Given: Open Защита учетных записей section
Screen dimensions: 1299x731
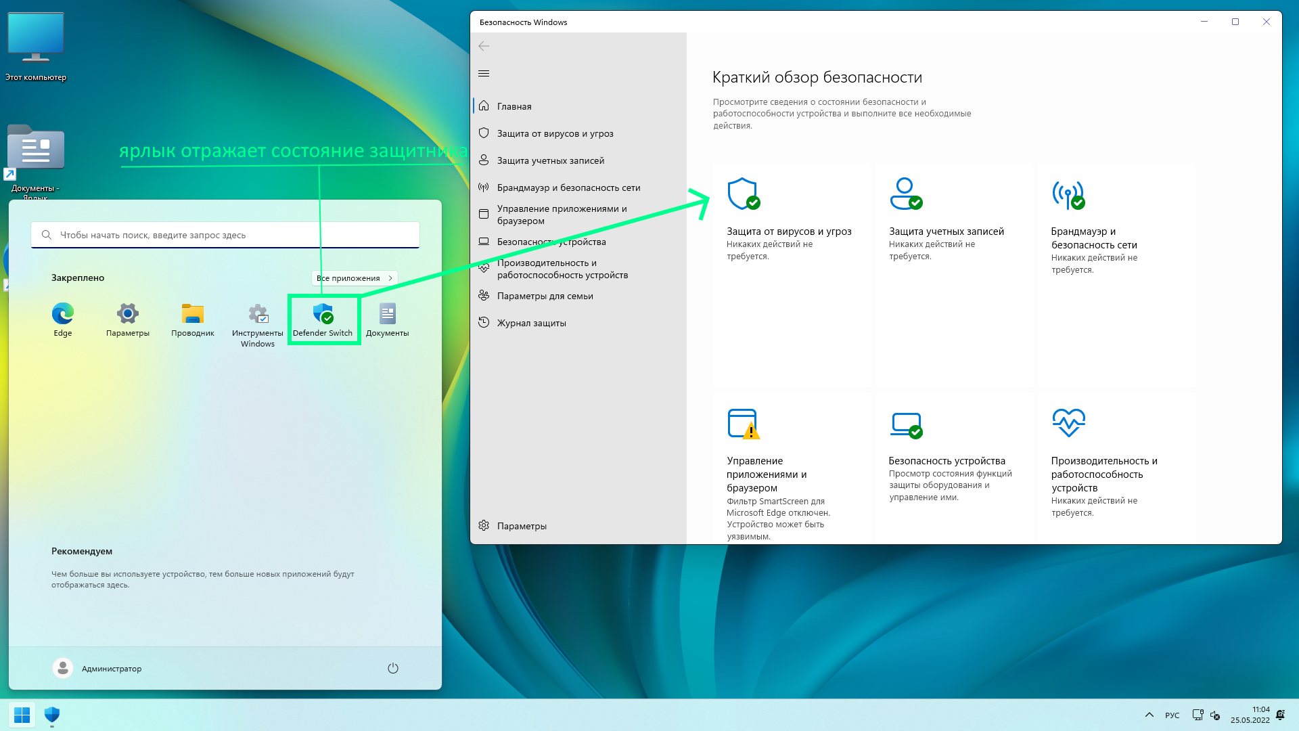Looking at the screenshot, I should click(x=551, y=160).
